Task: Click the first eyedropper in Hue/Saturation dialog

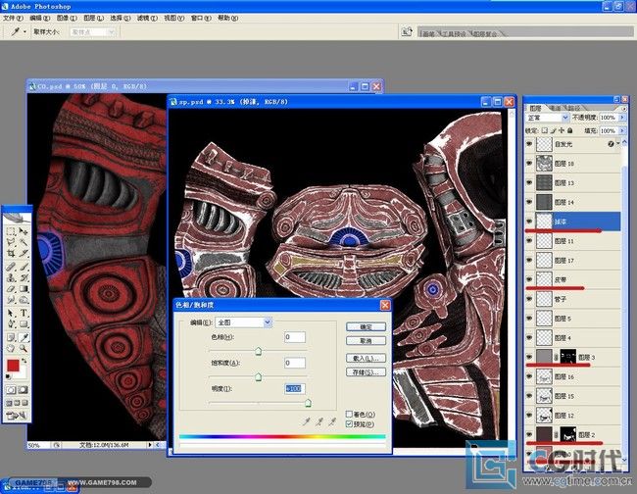Action: click(307, 421)
